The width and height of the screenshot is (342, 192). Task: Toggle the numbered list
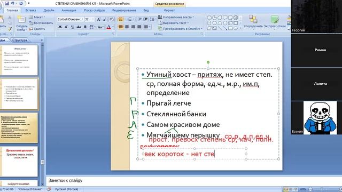point(129,19)
